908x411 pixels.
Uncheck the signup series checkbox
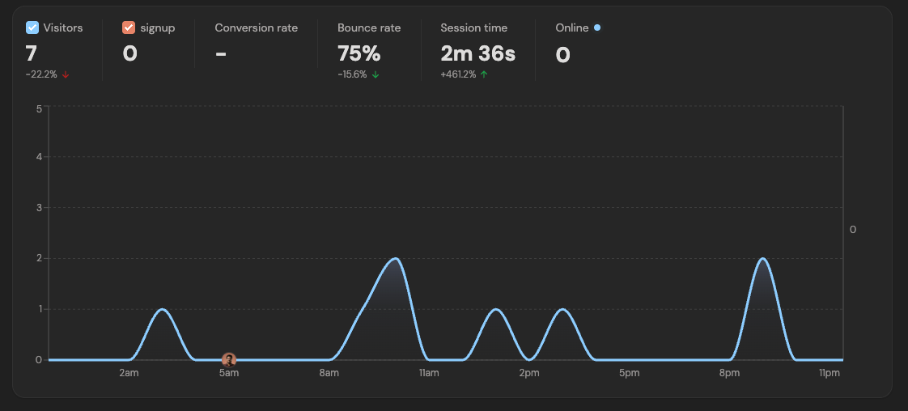click(x=128, y=28)
